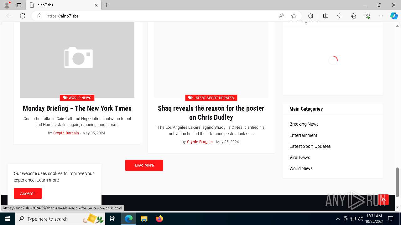Click Crypto Bargain author under Monday Briefing
The image size is (401, 225).
(66, 133)
